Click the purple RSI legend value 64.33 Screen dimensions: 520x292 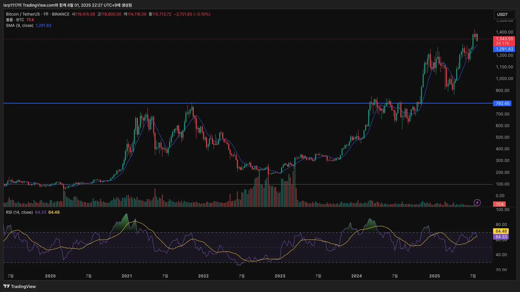point(41,212)
